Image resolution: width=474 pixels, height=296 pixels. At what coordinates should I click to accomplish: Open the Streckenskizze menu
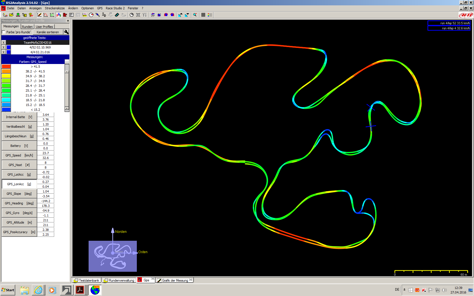55,8
